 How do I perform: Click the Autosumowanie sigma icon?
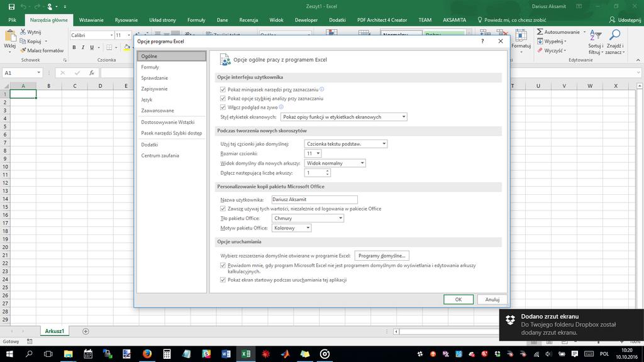(540, 32)
